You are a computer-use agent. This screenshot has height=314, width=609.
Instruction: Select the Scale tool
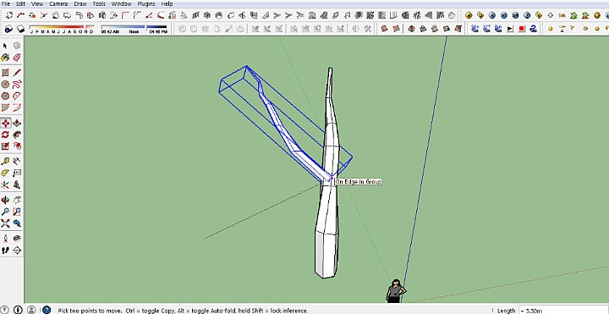click(x=5, y=146)
